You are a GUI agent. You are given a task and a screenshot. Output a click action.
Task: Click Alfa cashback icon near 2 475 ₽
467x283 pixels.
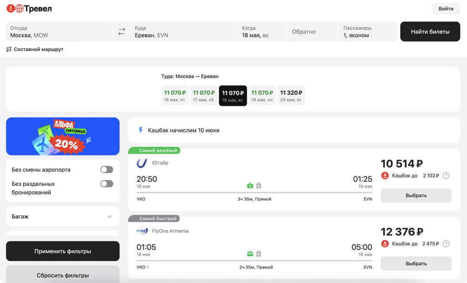[385, 244]
